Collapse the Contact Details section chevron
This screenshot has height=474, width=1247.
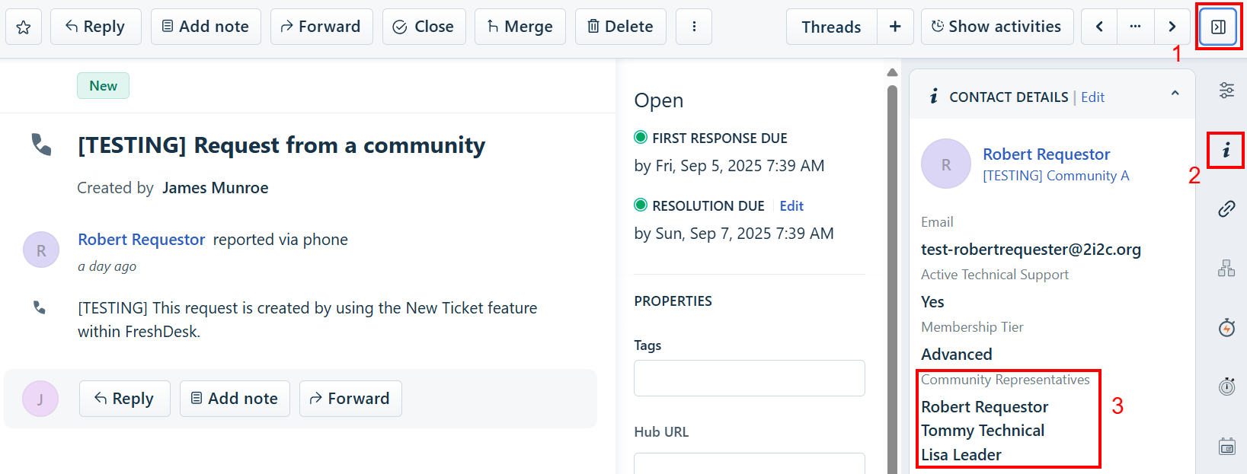pos(1175,94)
